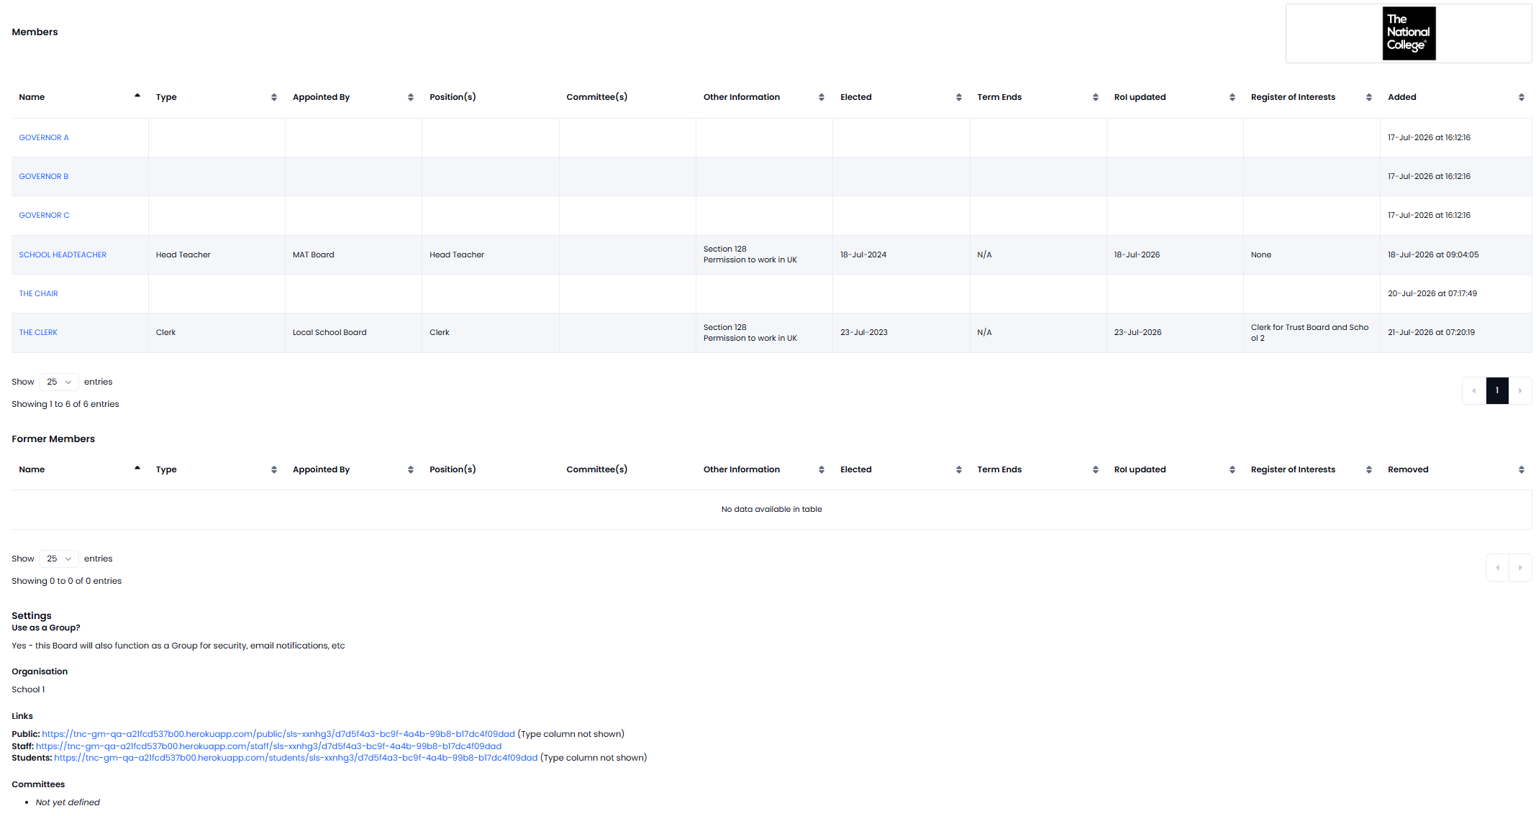Sort Members table by RoI updated column

pos(1174,97)
